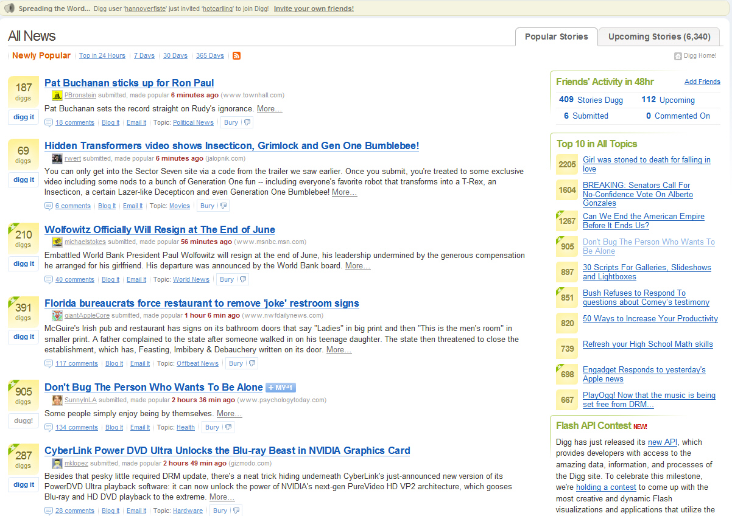Open the Offbeat News topic
The width and height of the screenshot is (732, 516).
pyautogui.click(x=197, y=364)
